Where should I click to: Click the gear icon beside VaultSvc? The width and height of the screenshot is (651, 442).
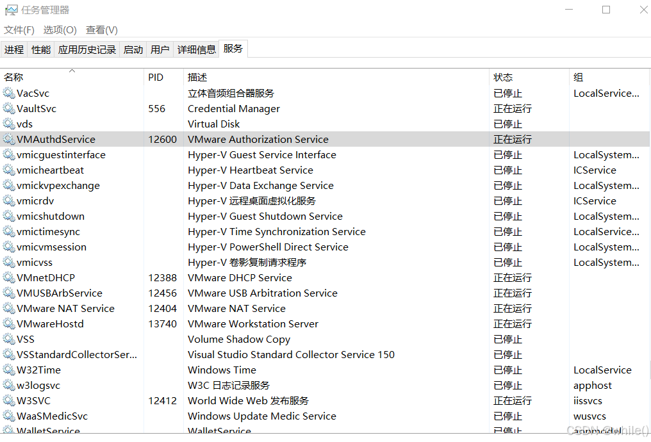(x=9, y=108)
